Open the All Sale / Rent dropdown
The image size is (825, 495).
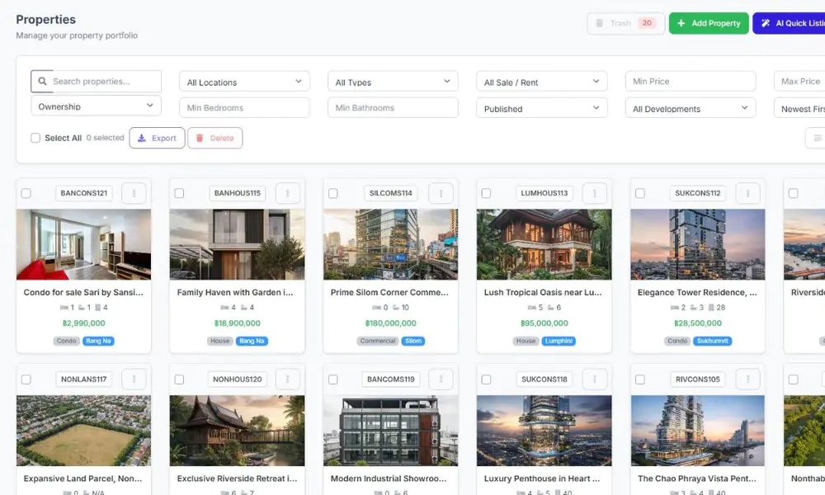541,82
